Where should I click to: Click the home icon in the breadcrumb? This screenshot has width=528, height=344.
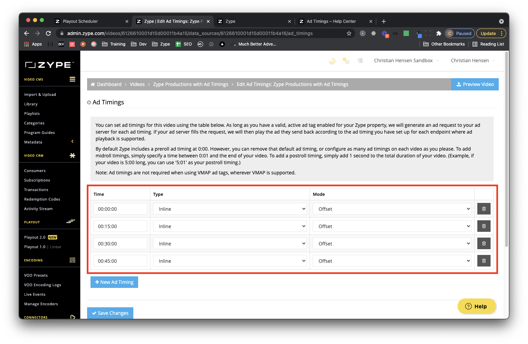[x=93, y=84]
